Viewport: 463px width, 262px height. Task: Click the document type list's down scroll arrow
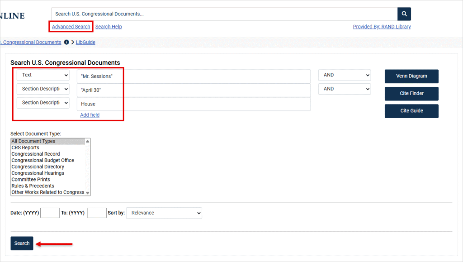click(87, 193)
